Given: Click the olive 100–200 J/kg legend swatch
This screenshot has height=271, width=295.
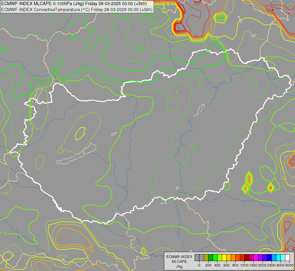Looking at the screenshot, I should coord(206,257).
